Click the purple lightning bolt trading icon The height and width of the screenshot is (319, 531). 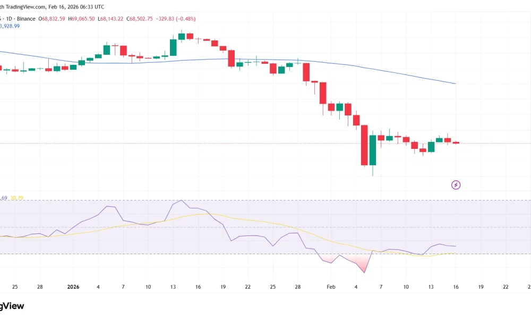[456, 184]
